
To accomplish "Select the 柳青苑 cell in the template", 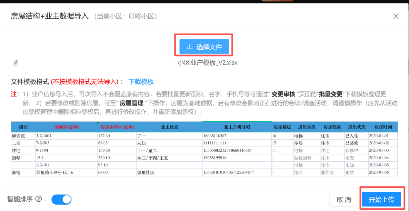I will pos(18,136).
